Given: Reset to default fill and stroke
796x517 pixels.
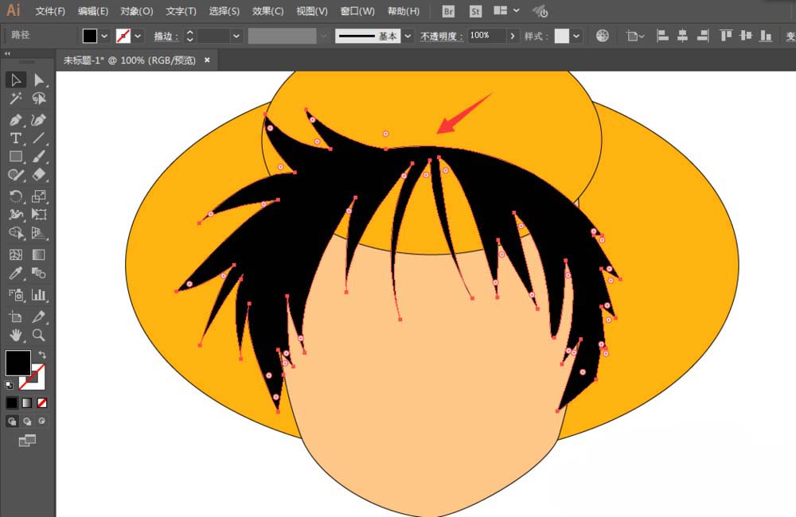Looking at the screenshot, I should click(9, 385).
